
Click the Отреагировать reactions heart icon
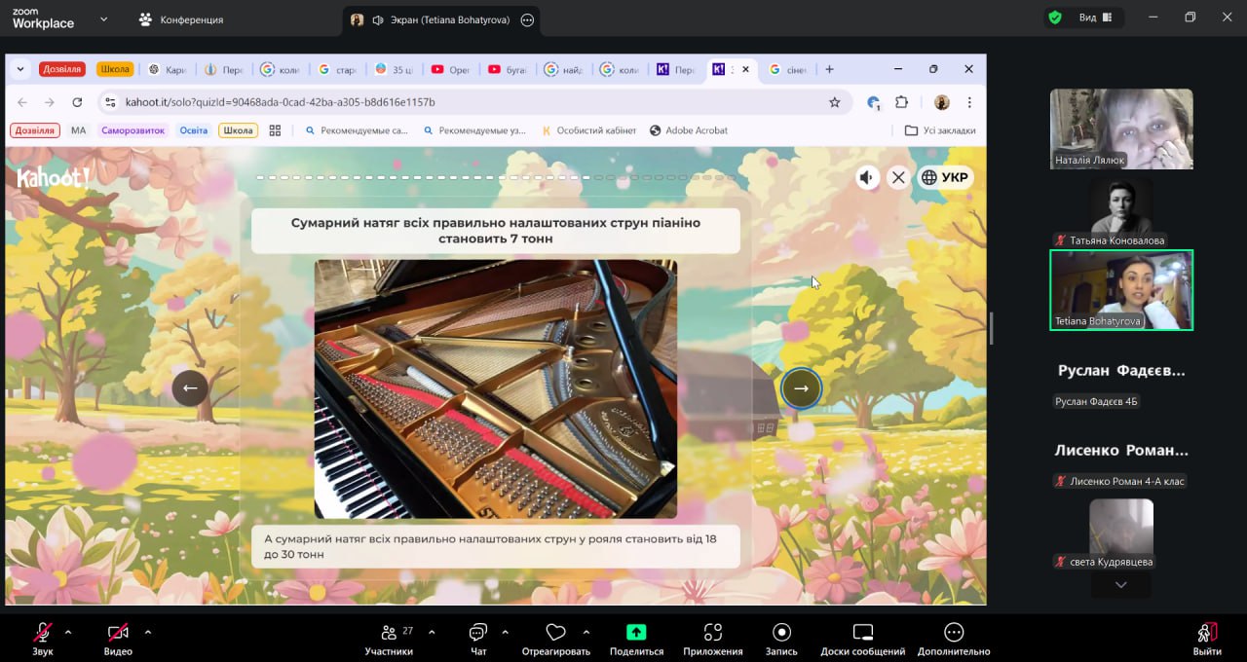(x=555, y=633)
